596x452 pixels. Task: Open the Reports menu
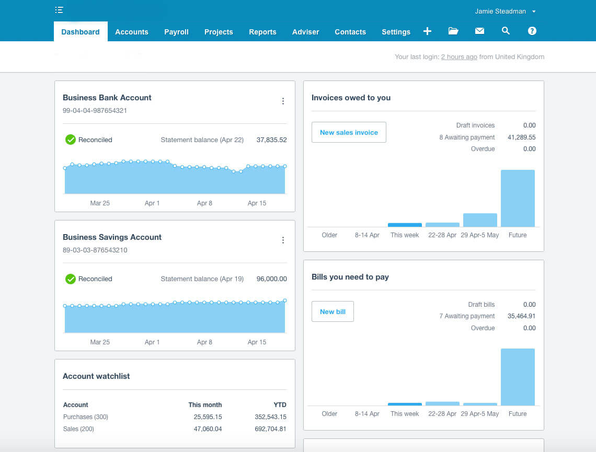point(262,32)
